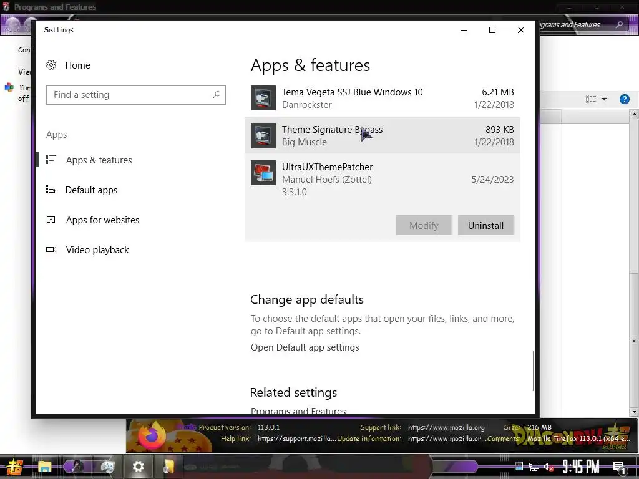Click the 893 KB size value
Viewport: 639px width, 479px height.
[500, 130]
